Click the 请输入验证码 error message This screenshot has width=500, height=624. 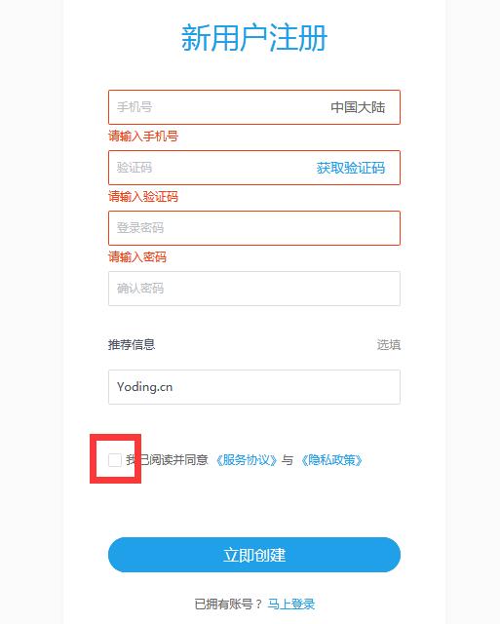coord(143,197)
